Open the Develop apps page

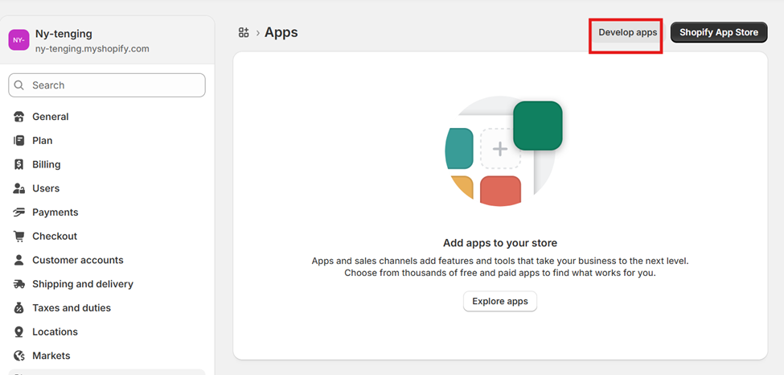pos(627,33)
